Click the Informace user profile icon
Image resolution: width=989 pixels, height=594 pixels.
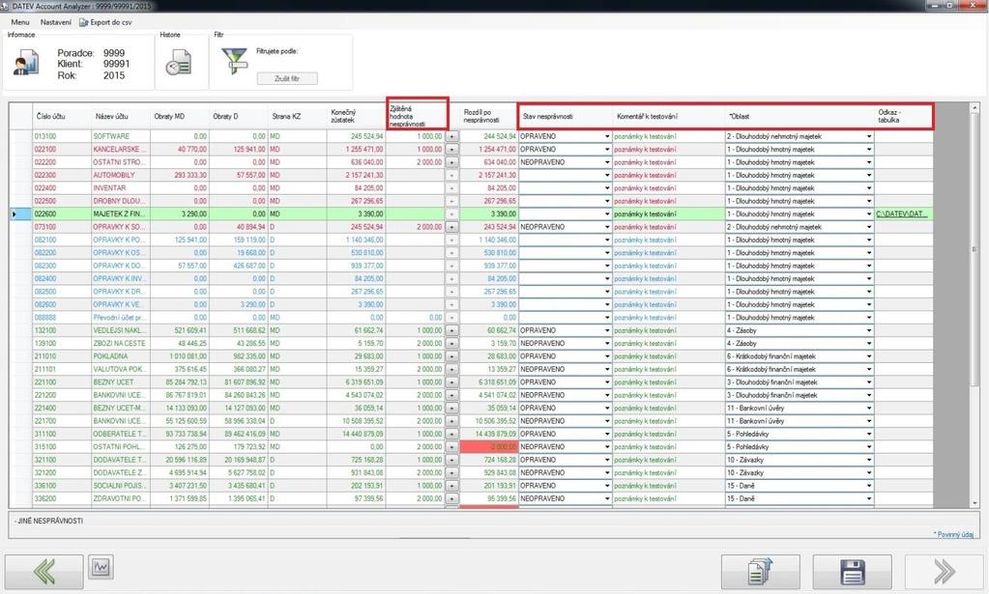coord(26,64)
